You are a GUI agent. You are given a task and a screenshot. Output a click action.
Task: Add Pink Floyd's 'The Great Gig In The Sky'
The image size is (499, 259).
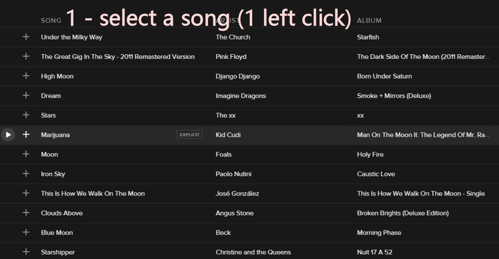(x=26, y=56)
